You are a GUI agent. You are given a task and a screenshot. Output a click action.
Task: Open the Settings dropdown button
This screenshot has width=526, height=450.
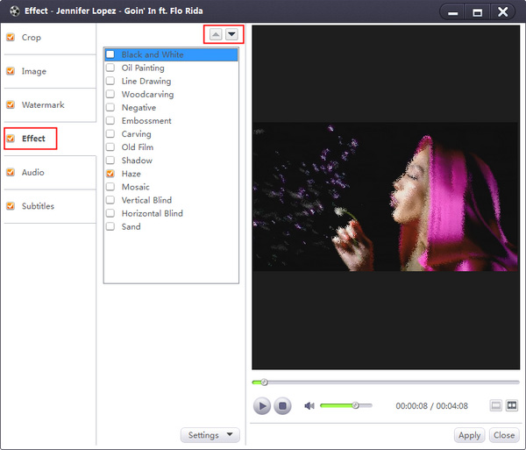coord(210,435)
